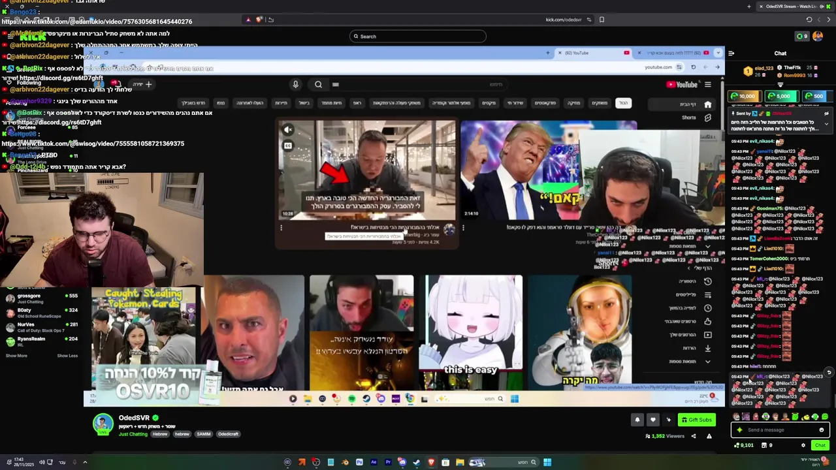Open NurVes channel in sidebar

pyautogui.click(x=40, y=327)
